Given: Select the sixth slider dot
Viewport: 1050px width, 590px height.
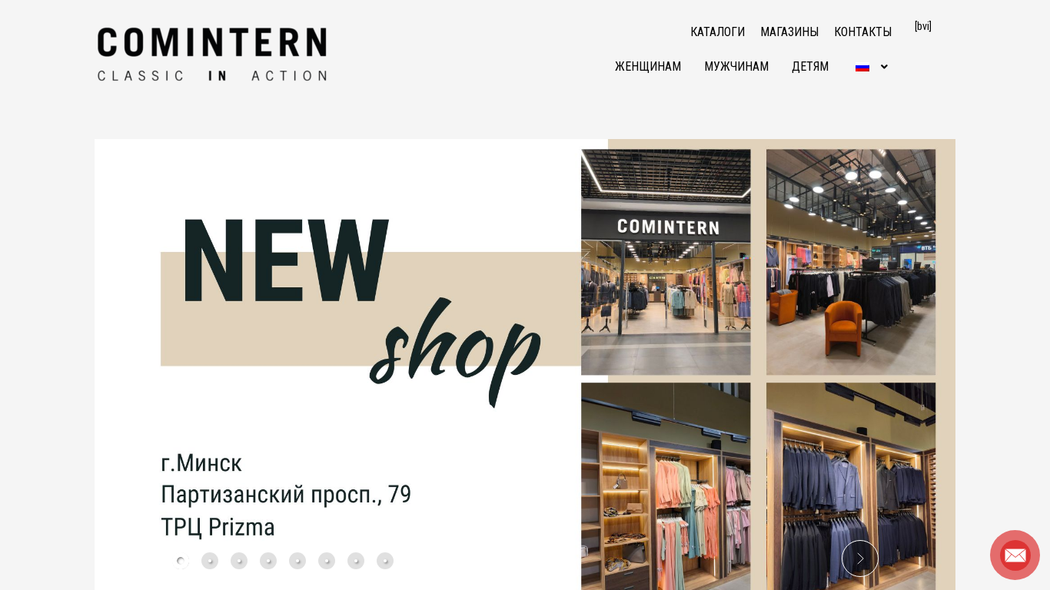Looking at the screenshot, I should click(327, 561).
